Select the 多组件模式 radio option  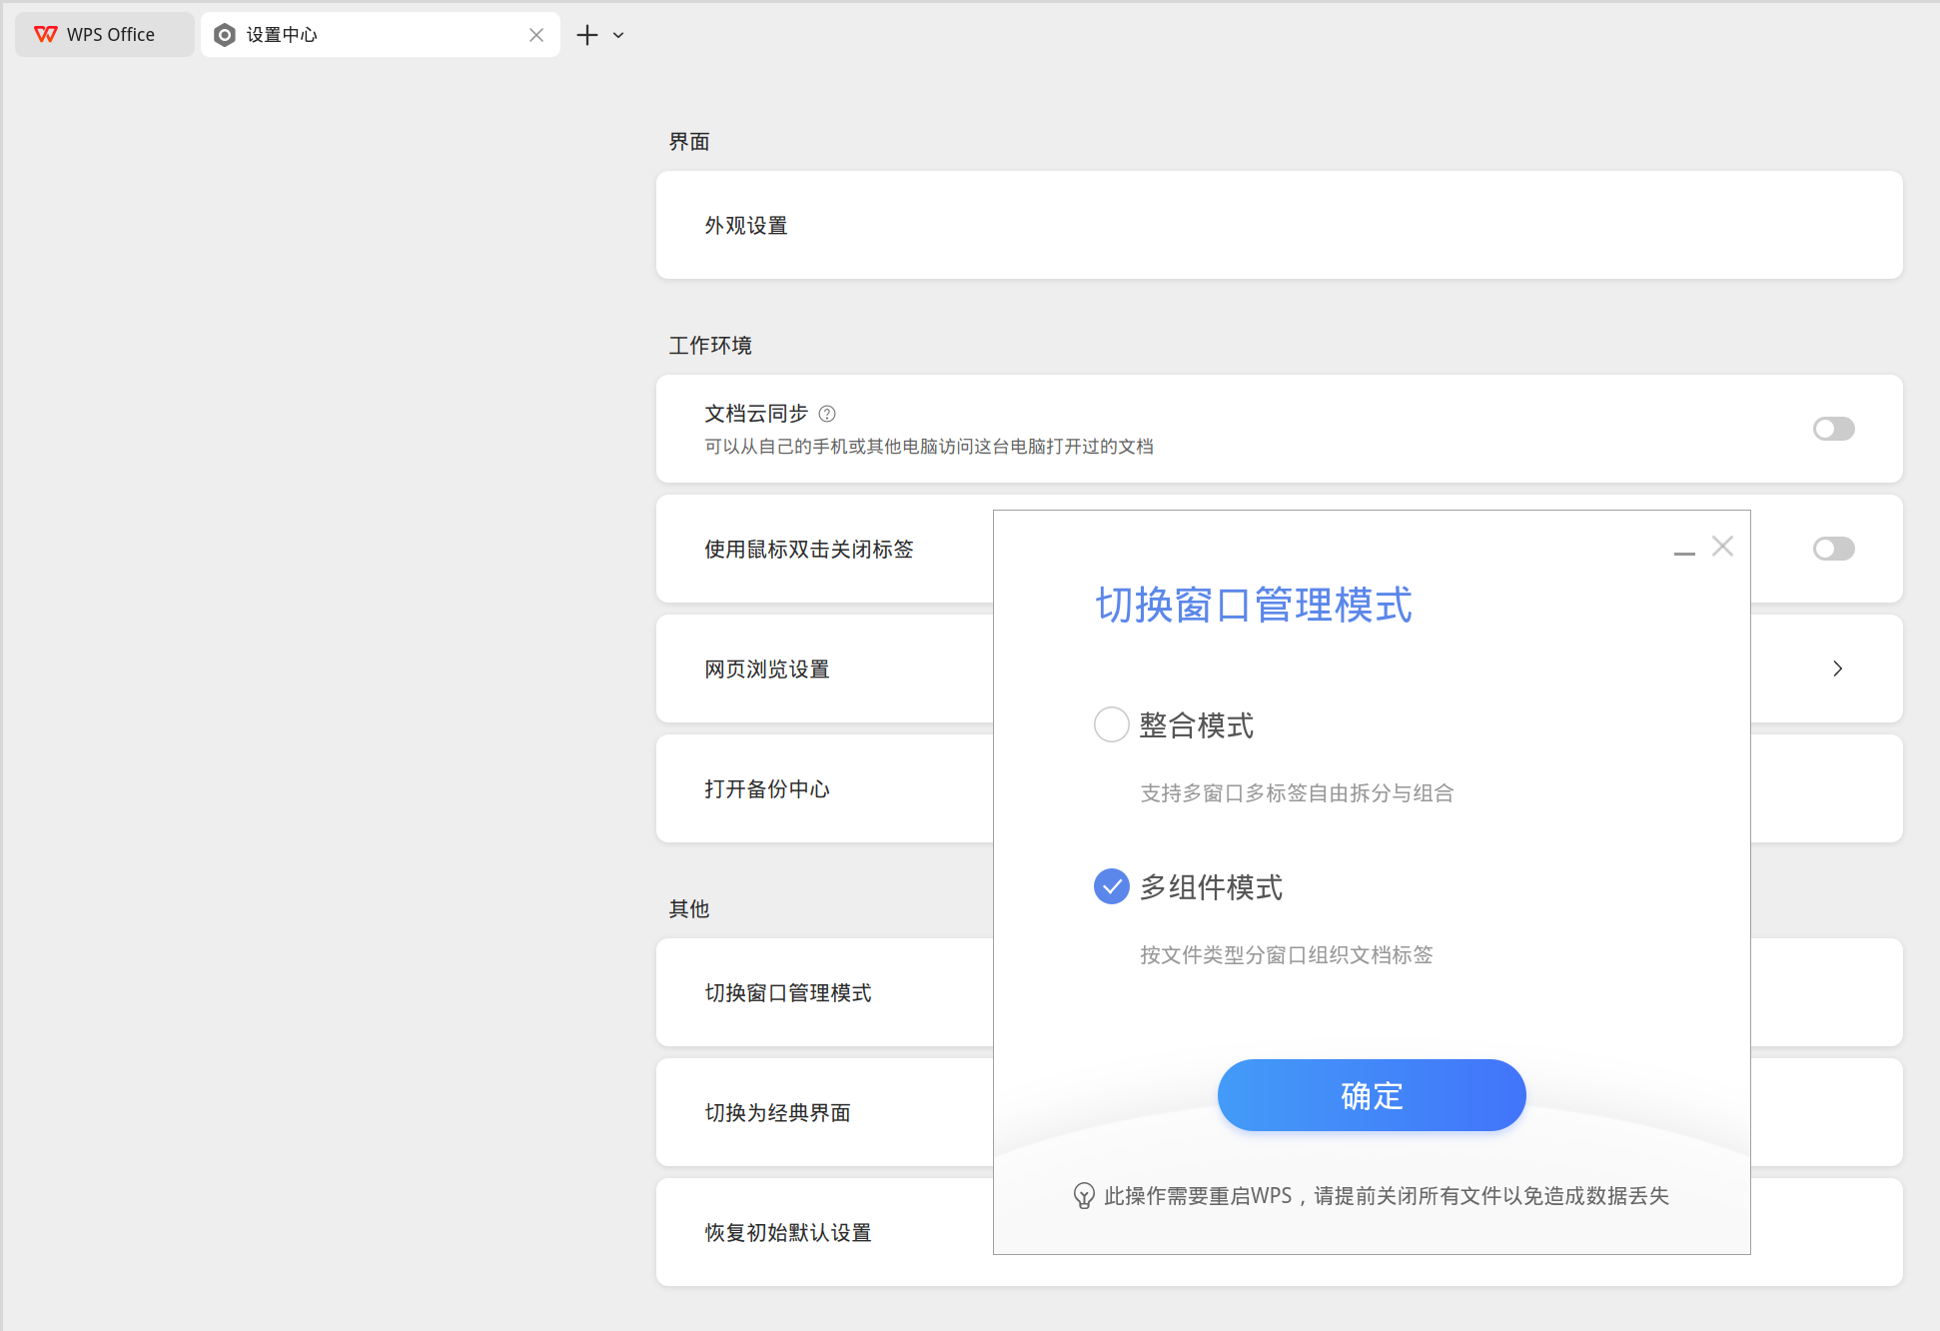tap(1112, 886)
